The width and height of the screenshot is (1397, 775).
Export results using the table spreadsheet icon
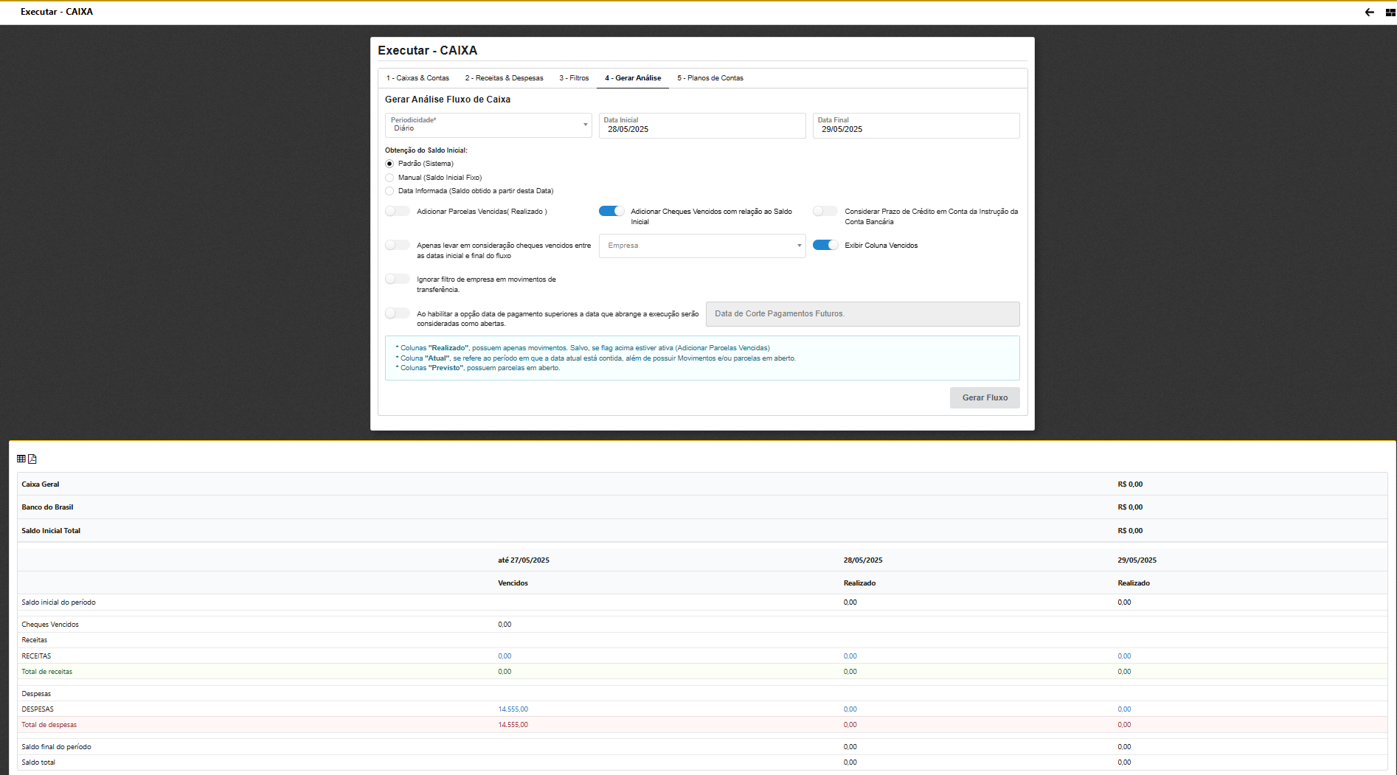21,459
